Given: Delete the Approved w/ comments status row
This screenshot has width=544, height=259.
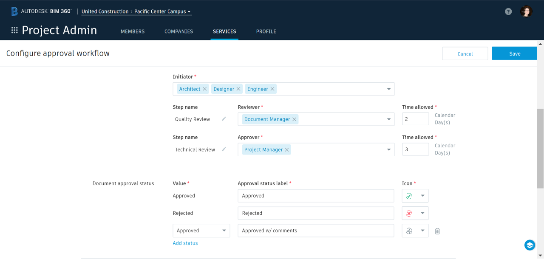Looking at the screenshot, I should tap(437, 231).
